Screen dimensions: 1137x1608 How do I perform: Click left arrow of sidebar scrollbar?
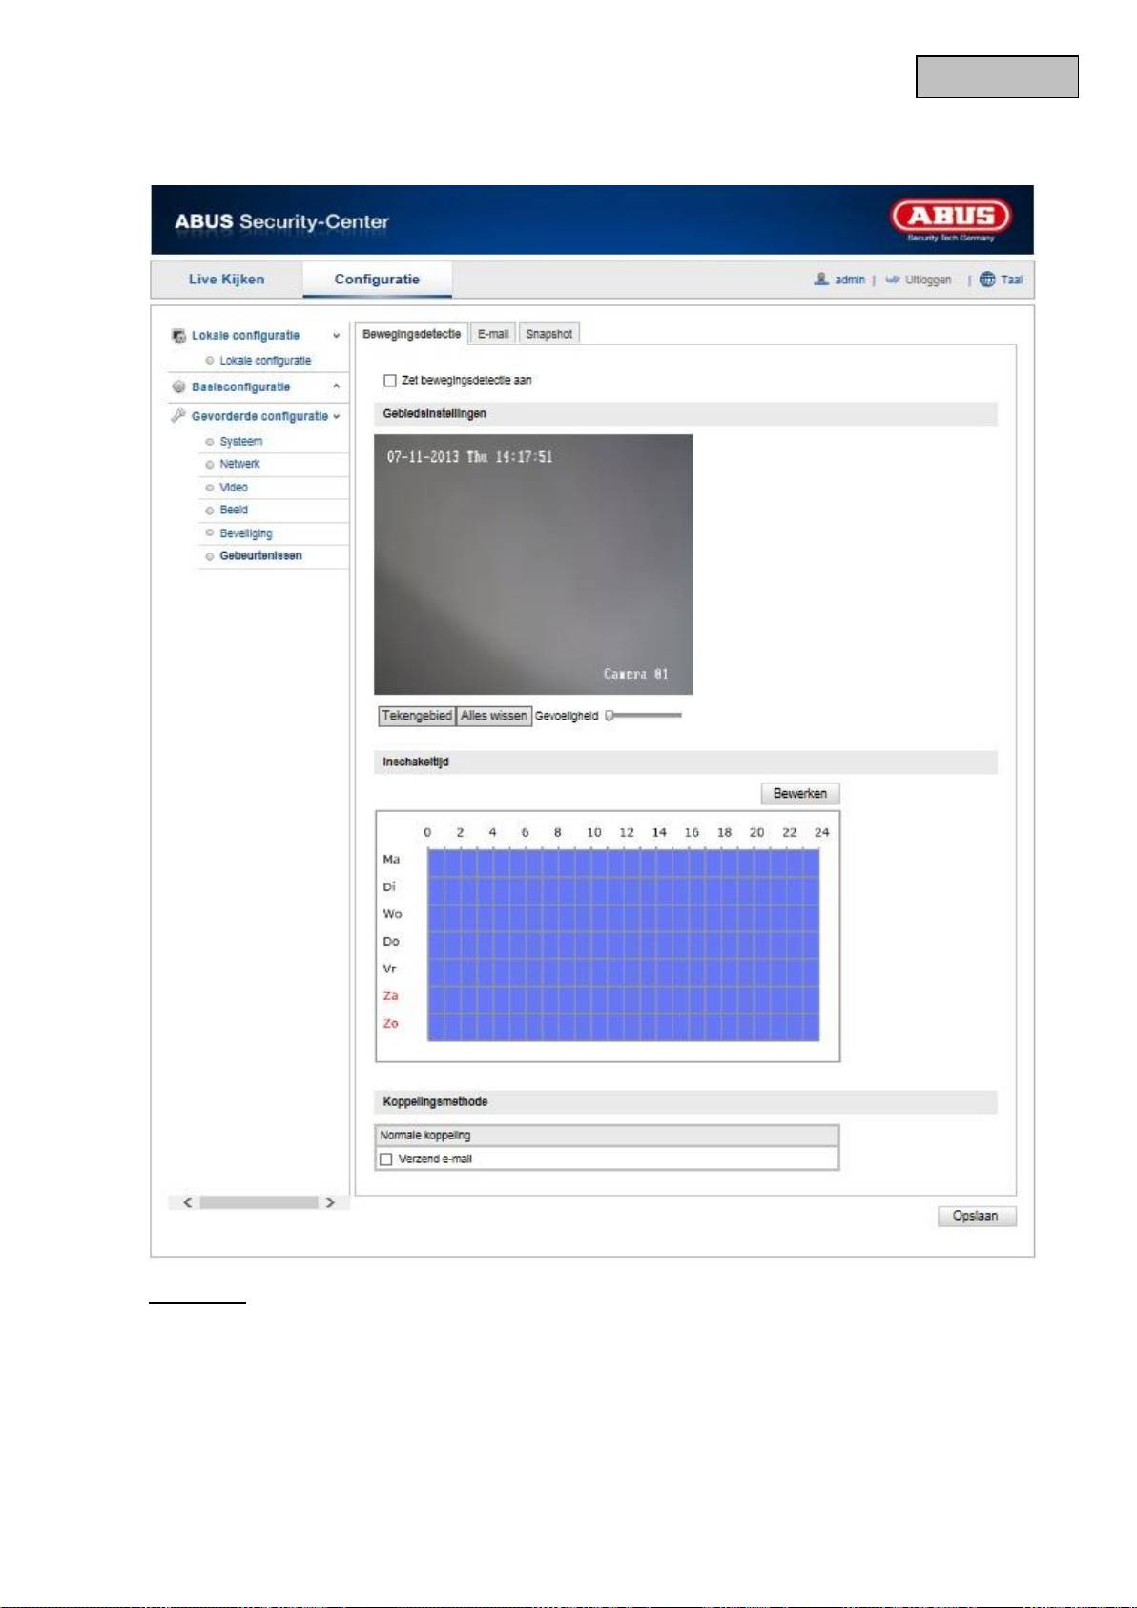188,1202
